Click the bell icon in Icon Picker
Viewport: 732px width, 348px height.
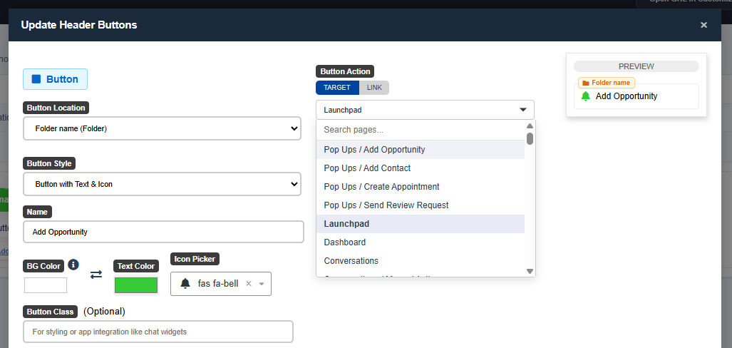[185, 284]
